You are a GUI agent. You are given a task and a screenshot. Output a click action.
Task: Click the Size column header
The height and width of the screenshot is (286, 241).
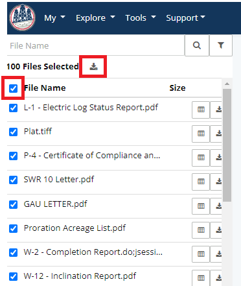click(x=178, y=88)
